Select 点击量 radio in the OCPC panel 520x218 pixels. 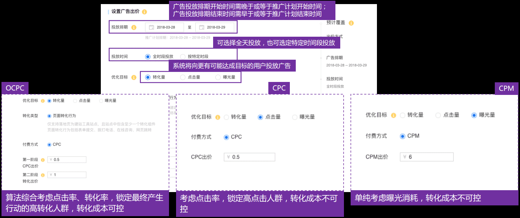click(x=75, y=100)
